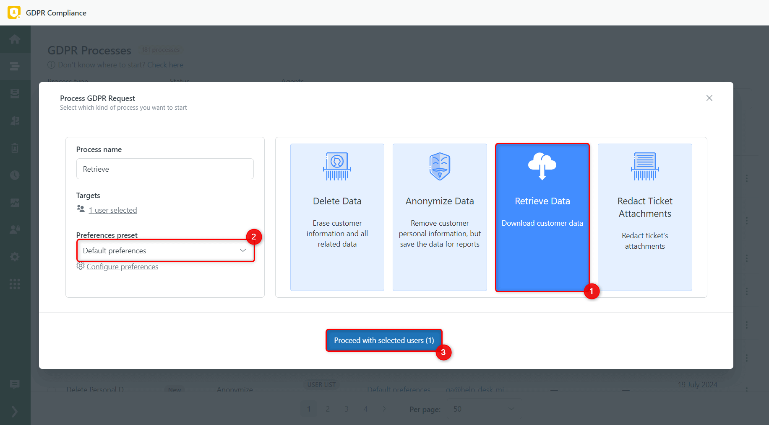Image resolution: width=769 pixels, height=425 pixels.
Task: Open the apps grid sidebar icon
Action: pyautogui.click(x=15, y=284)
